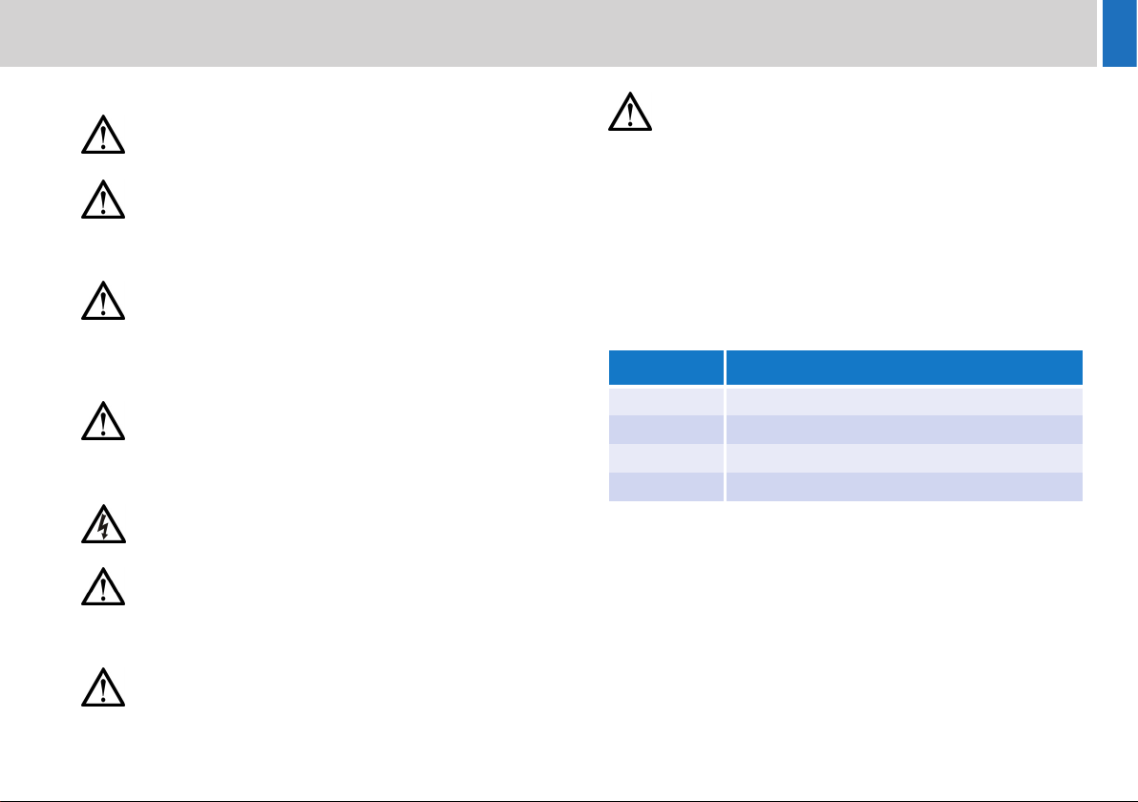Click the third warning triangle in left column
The height and width of the screenshot is (802, 1138).
tap(103, 301)
